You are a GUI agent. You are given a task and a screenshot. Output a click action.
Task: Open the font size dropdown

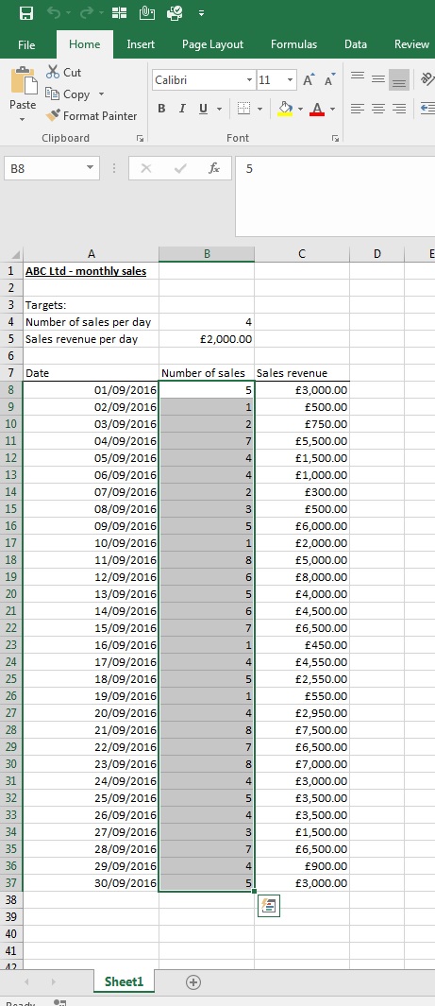[x=291, y=80]
